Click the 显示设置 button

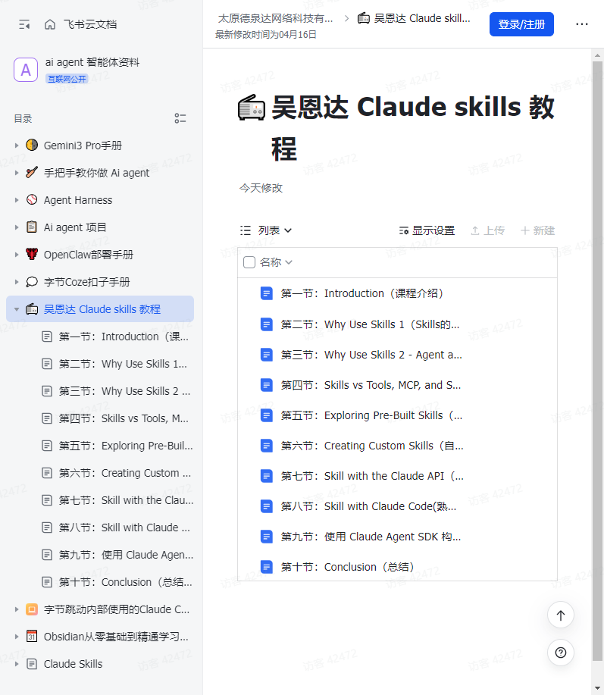(427, 230)
